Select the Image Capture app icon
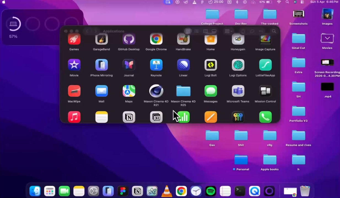Screen dimensions: 340x198 (265, 40)
